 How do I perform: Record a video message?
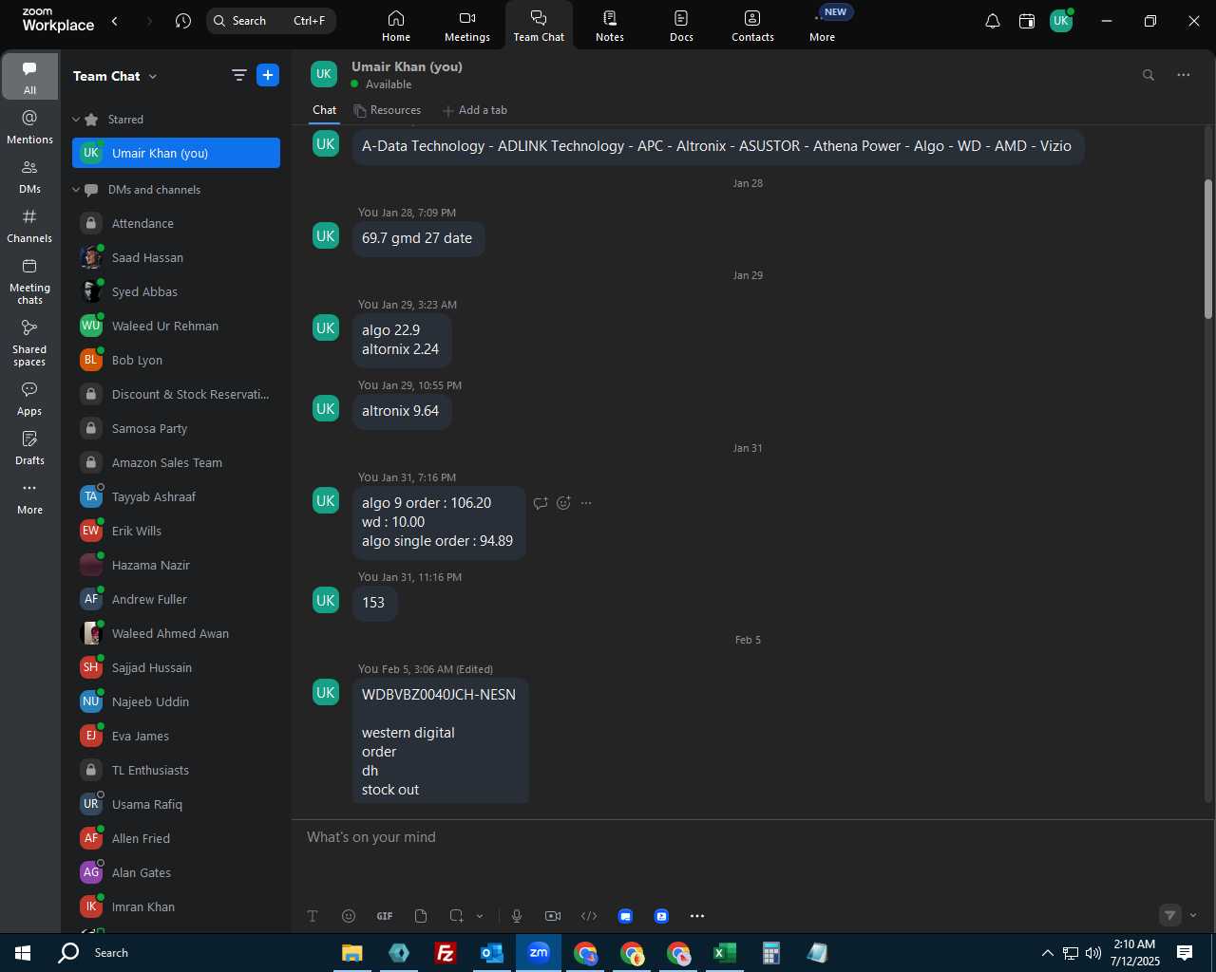click(x=553, y=916)
